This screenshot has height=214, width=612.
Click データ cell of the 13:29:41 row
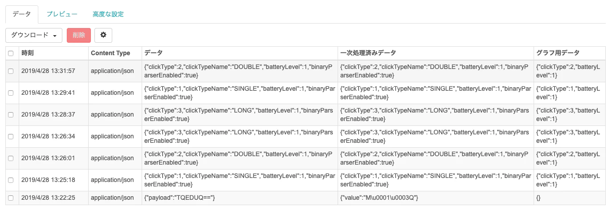pyautogui.click(x=240, y=93)
